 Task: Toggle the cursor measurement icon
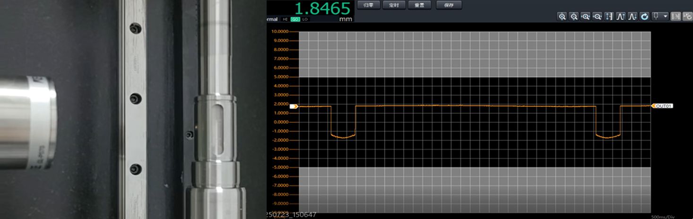(676, 17)
